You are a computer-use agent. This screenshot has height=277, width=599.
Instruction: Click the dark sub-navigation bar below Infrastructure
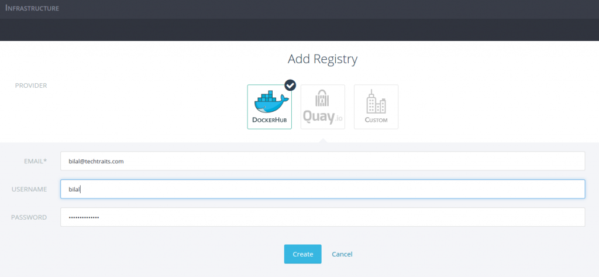click(299, 29)
